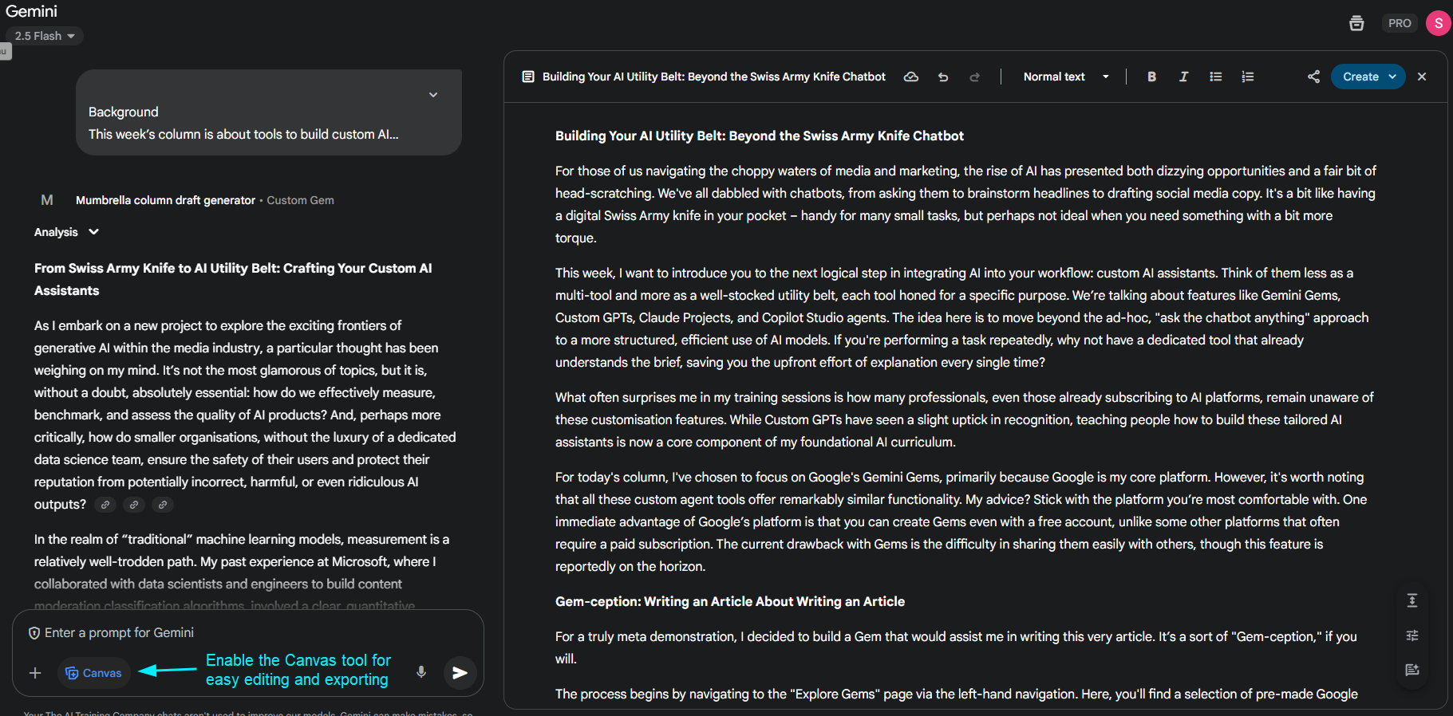1453x716 pixels.
Task: Click the chat heading 'From Swiss Army Knife to AI Utility Belt'
Action: pos(233,279)
